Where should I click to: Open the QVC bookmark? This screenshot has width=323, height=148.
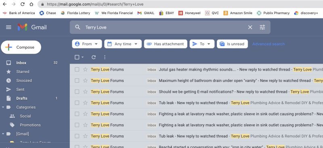pyautogui.click(x=212, y=13)
